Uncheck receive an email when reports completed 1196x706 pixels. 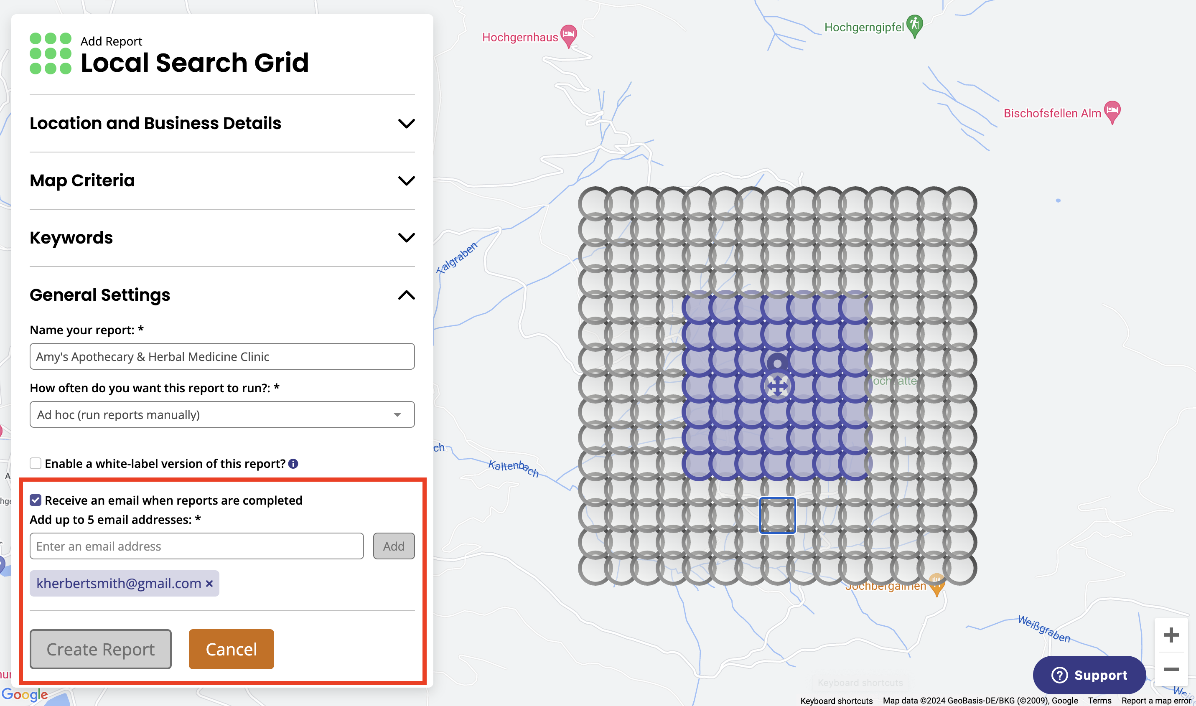pyautogui.click(x=35, y=500)
